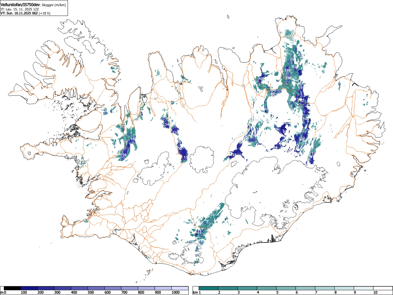This screenshot has height=295, width=393.
Task: Click the '500' label on meter scale
Action: (91, 293)
